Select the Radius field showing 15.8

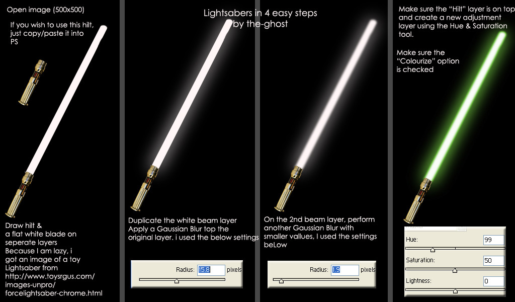pos(211,270)
